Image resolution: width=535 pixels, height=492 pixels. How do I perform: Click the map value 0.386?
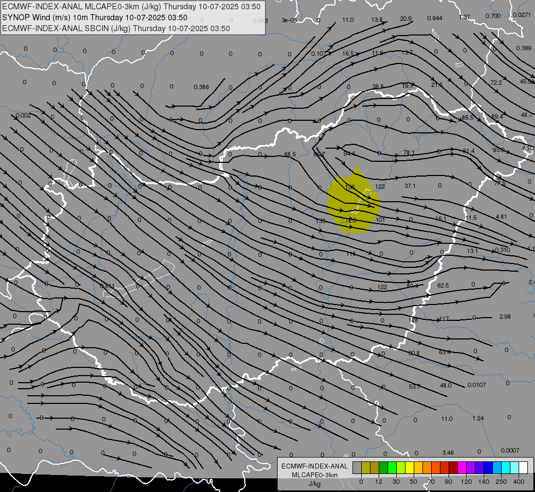click(x=201, y=87)
